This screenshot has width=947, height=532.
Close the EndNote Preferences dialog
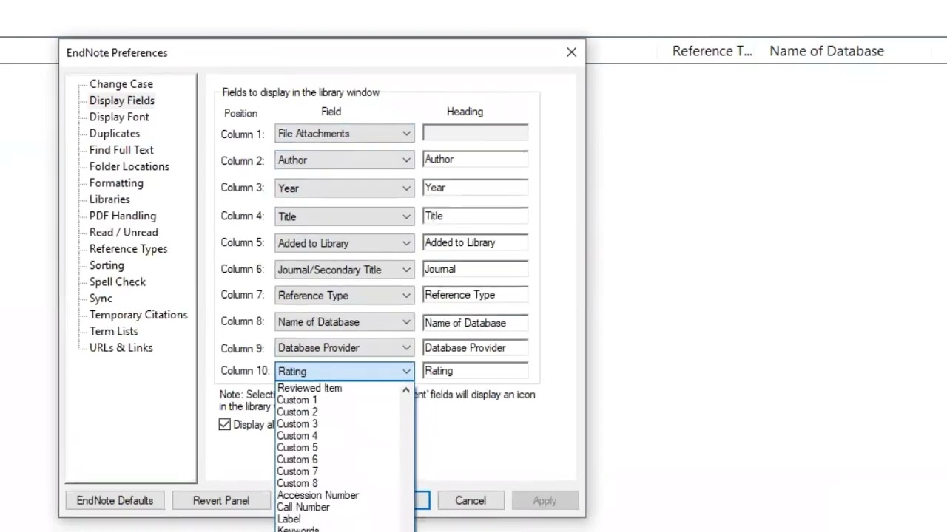click(571, 52)
